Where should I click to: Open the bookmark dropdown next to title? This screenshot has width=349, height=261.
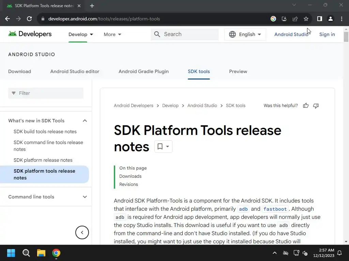point(163,146)
